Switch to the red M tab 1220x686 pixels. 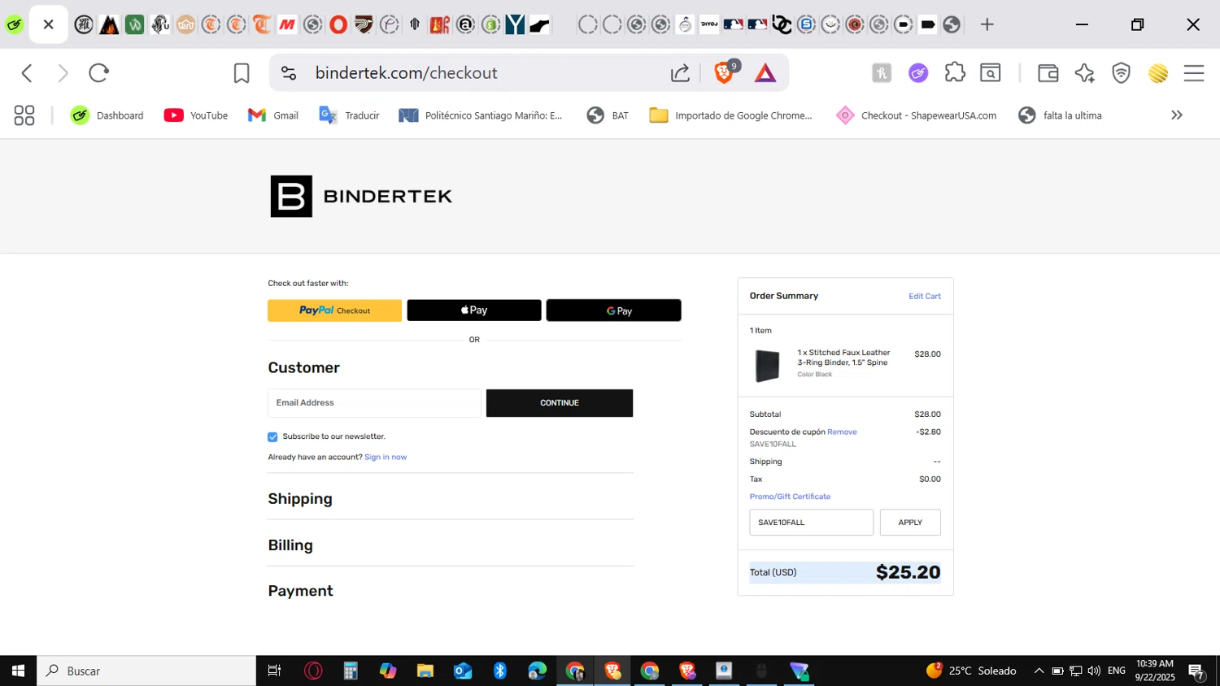[x=287, y=24]
